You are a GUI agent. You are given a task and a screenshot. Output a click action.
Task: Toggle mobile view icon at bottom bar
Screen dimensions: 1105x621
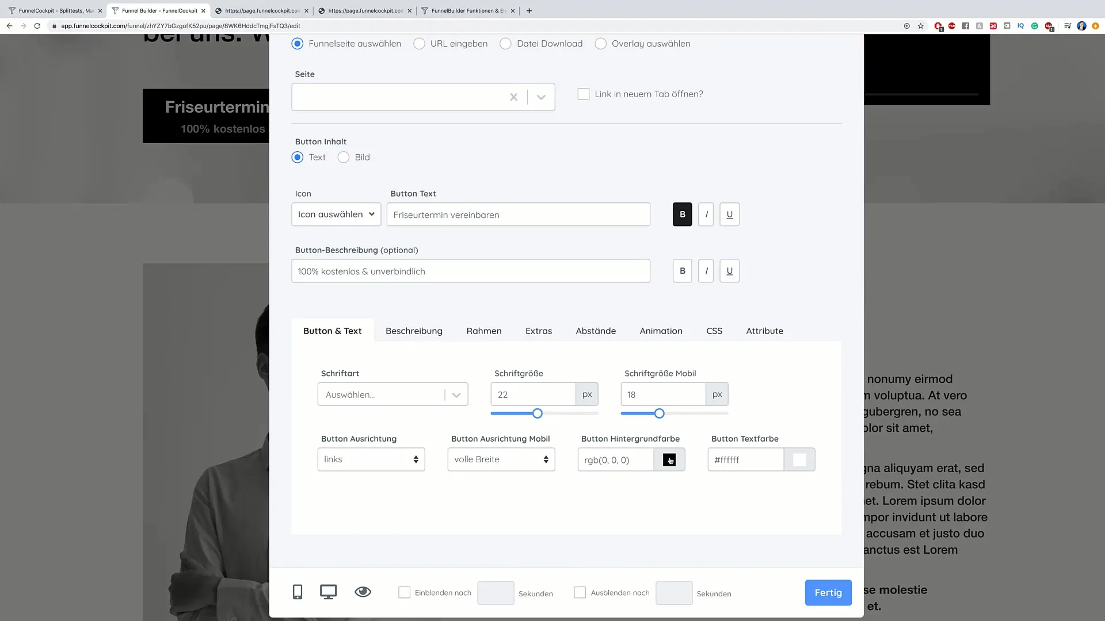298,593
